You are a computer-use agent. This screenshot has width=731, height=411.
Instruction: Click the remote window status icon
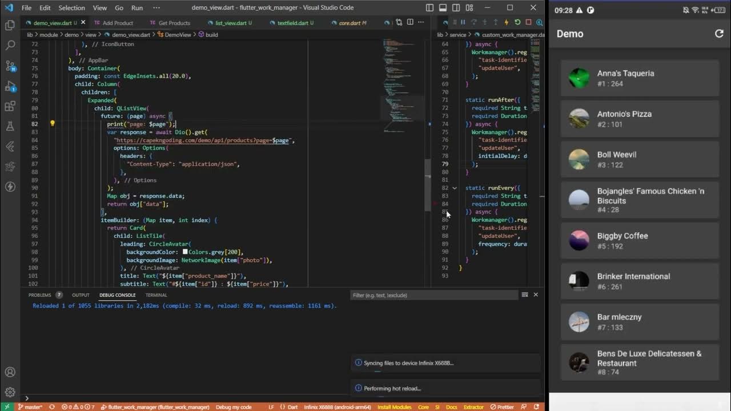pos(6,407)
